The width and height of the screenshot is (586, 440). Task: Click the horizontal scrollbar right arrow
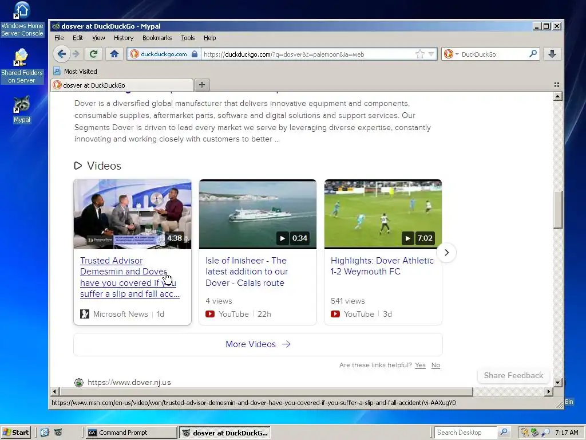point(548,392)
